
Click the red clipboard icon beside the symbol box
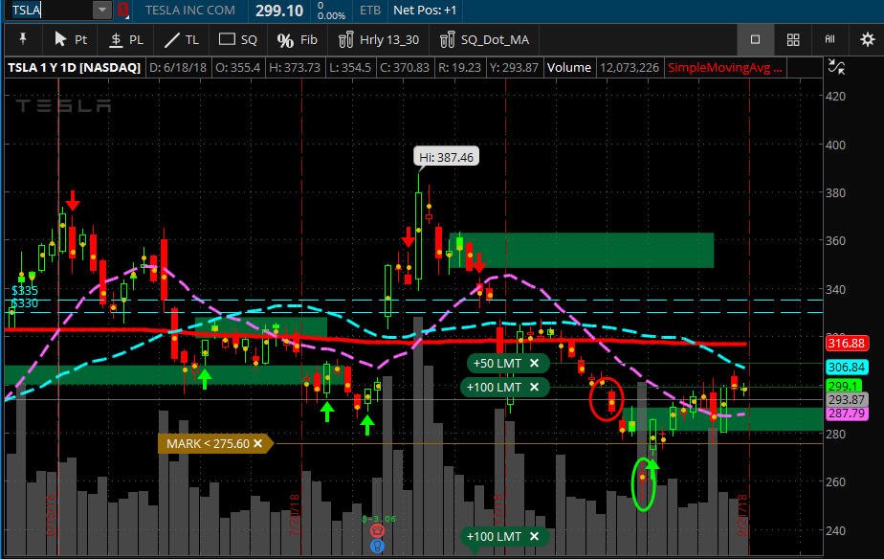pos(122,11)
